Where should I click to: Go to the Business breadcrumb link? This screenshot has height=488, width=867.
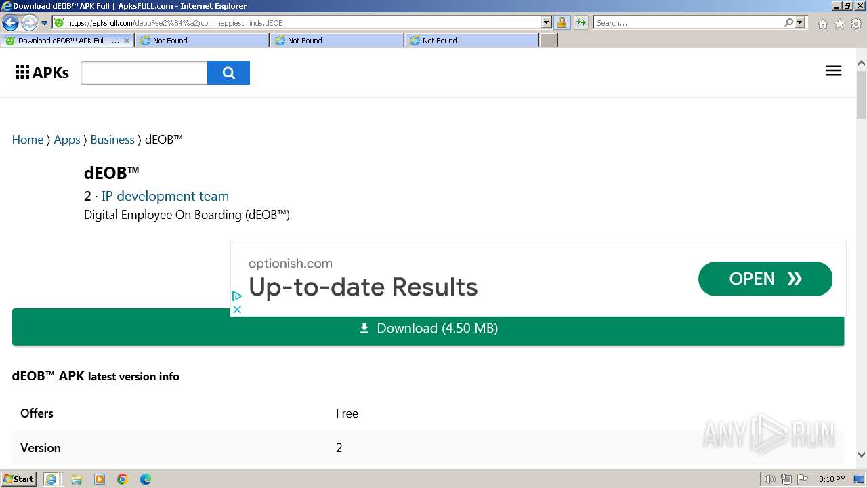[112, 140]
